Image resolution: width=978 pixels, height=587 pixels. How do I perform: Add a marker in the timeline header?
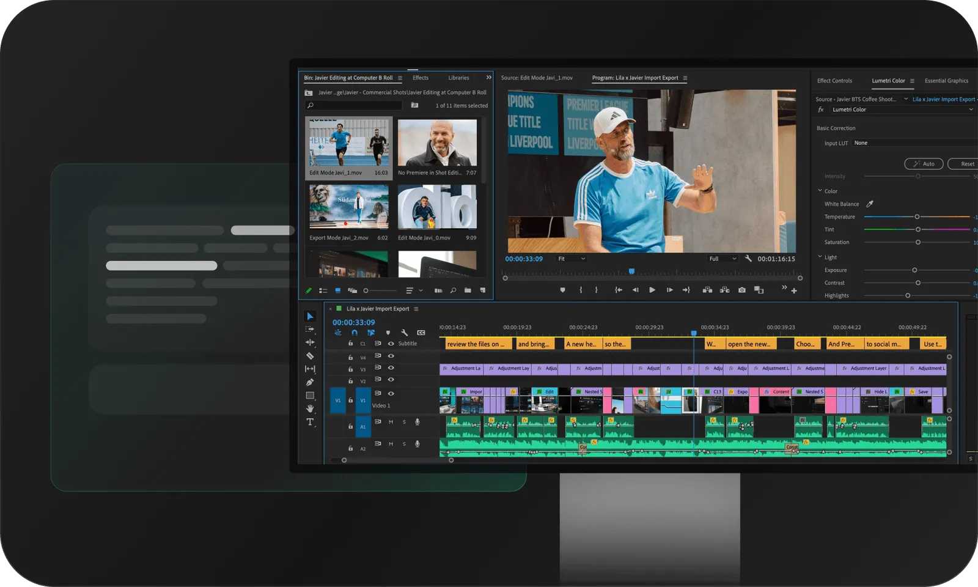[388, 333]
